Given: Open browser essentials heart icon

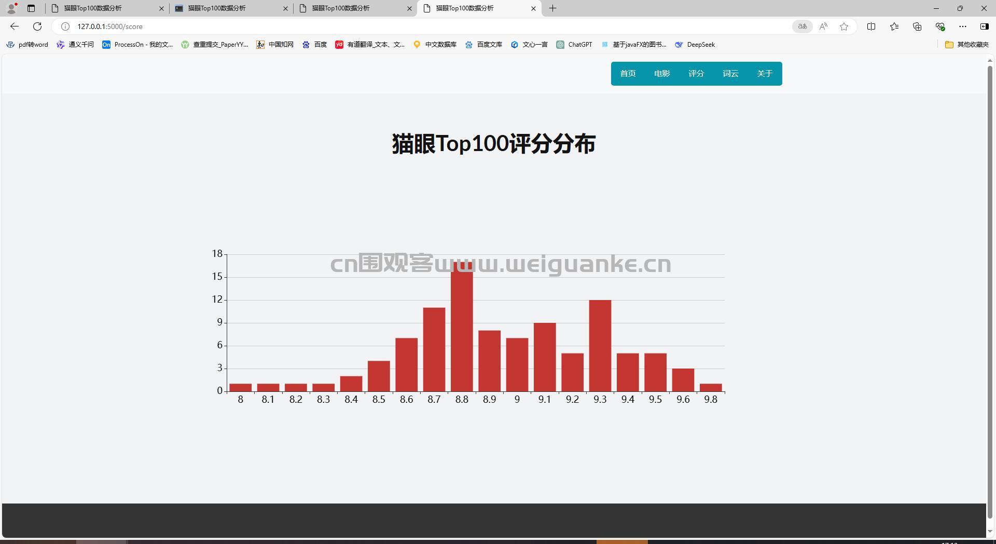Looking at the screenshot, I should pyautogui.click(x=940, y=26).
